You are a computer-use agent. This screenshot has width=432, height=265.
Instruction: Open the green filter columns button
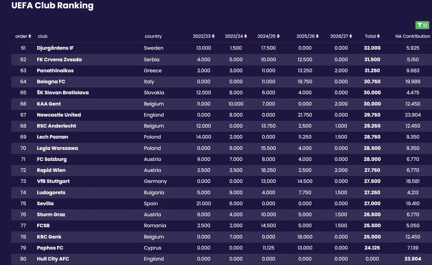point(422,25)
